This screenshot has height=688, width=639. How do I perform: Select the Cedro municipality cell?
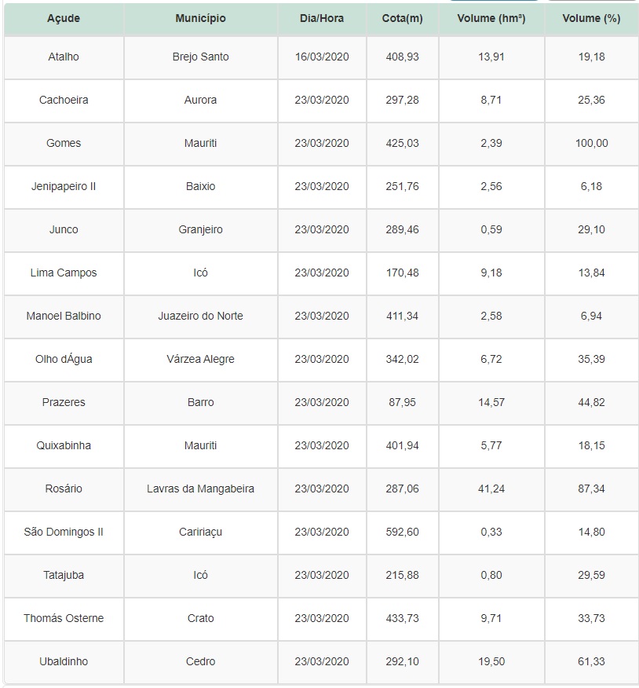pos(200,662)
